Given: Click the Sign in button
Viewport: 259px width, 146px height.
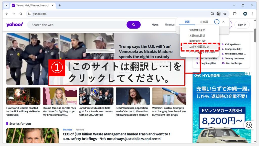Looking at the screenshot, I should pyautogui.click(x=242, y=25).
